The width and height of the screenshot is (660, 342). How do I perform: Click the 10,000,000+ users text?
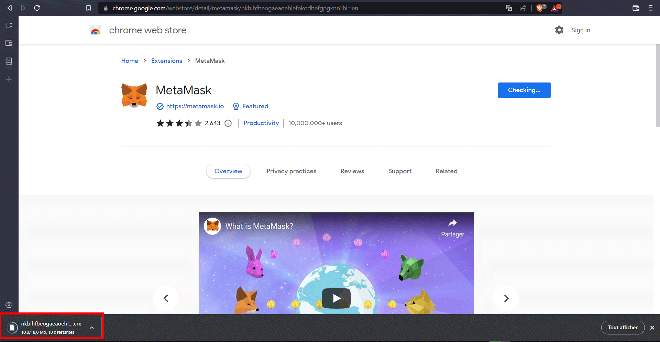pyautogui.click(x=315, y=123)
